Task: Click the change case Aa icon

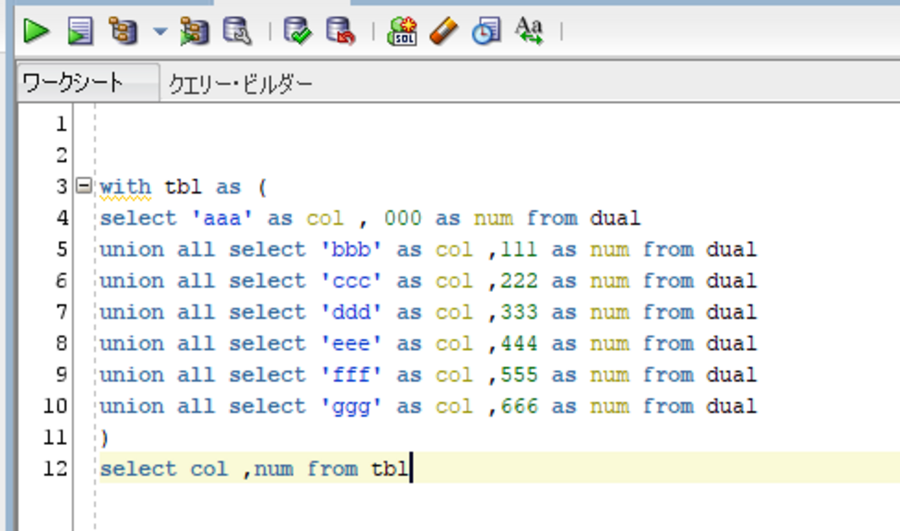Action: coord(530,31)
